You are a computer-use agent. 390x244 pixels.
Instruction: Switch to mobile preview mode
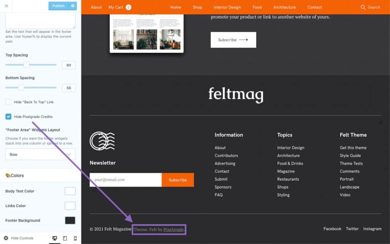pos(75,238)
